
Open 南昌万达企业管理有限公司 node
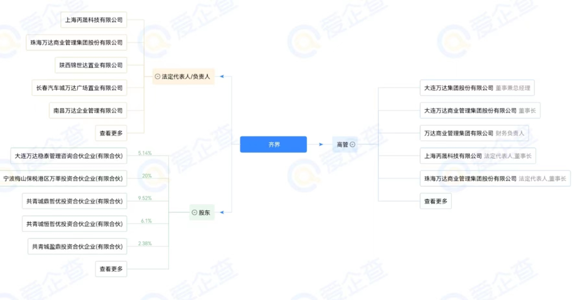[x=88, y=111]
